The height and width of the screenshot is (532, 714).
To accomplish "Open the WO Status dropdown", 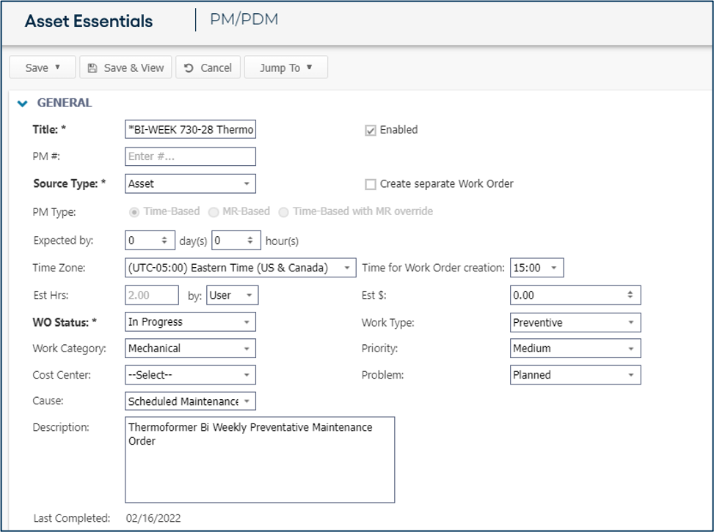I will coord(190,321).
